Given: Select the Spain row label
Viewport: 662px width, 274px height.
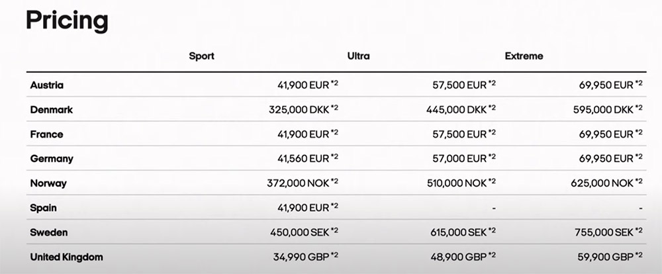Looking at the screenshot, I should click(43, 208).
